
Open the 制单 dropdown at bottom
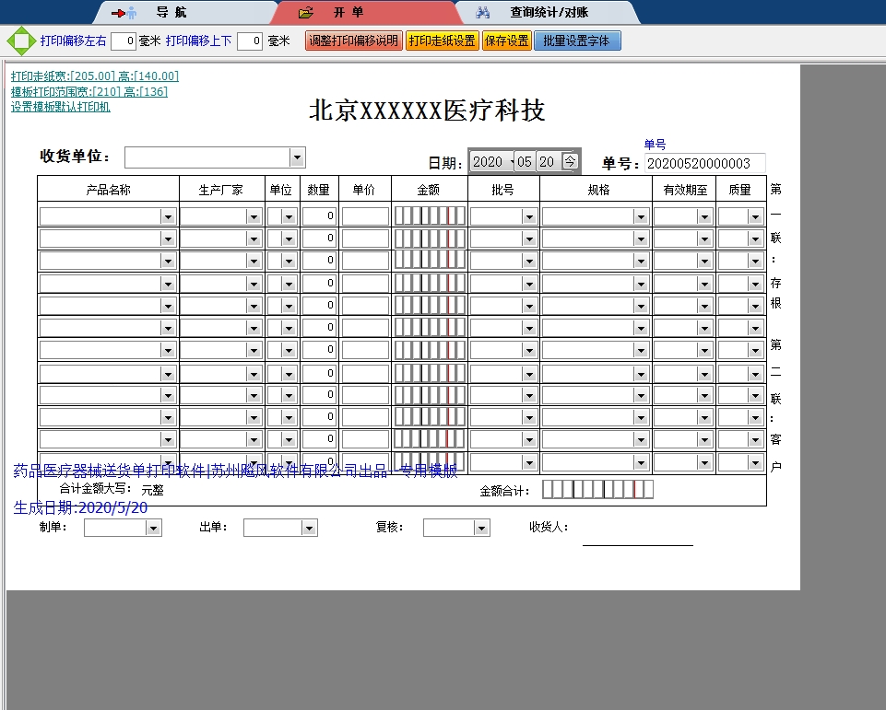point(153,527)
